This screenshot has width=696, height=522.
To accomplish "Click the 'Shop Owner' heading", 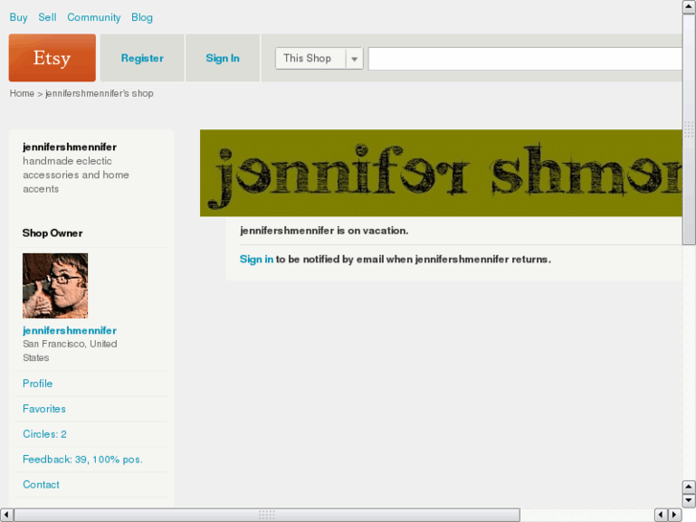I will pyautogui.click(x=53, y=234).
